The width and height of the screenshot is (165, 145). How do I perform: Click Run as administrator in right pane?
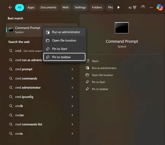click(104, 68)
